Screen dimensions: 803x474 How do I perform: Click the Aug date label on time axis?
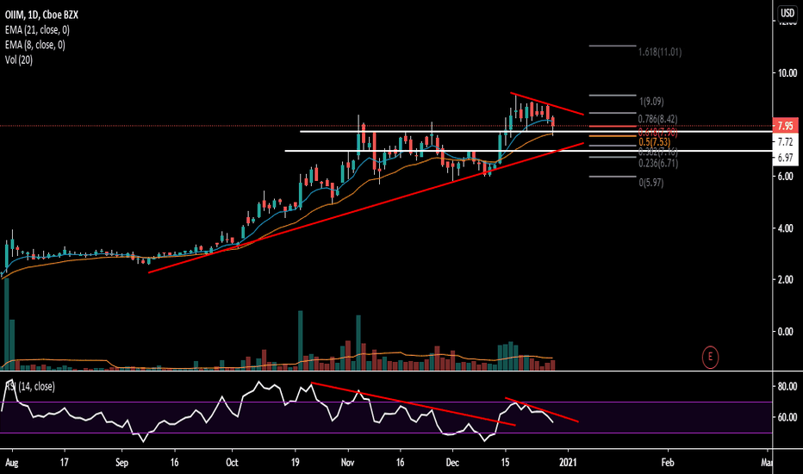[x=11, y=462]
